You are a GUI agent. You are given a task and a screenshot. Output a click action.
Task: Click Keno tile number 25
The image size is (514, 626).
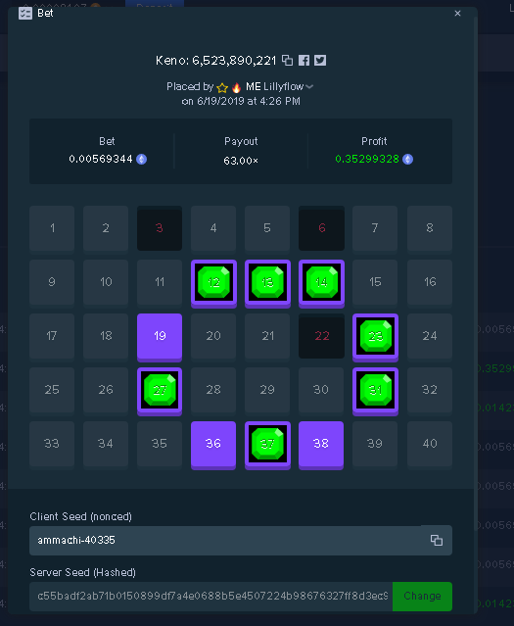click(x=52, y=390)
